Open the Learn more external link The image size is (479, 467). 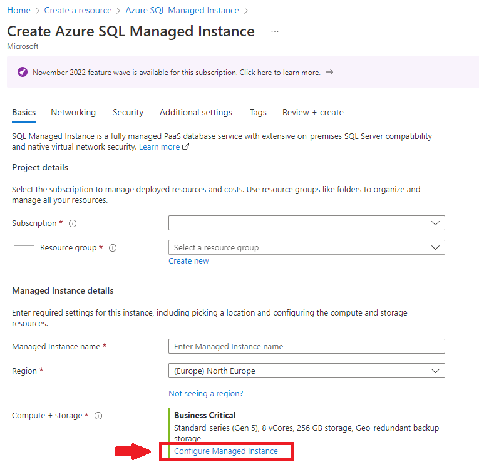163,147
